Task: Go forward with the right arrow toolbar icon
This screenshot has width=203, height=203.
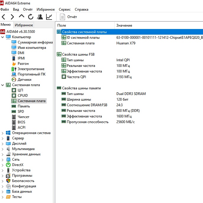Action: (x=12, y=17)
